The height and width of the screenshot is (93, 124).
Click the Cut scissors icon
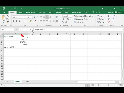8,16
